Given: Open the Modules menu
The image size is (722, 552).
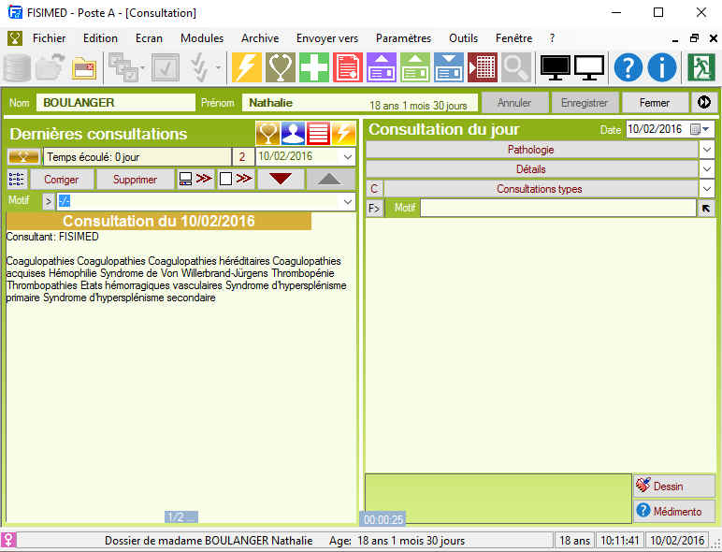Looking at the screenshot, I should pos(202,38).
